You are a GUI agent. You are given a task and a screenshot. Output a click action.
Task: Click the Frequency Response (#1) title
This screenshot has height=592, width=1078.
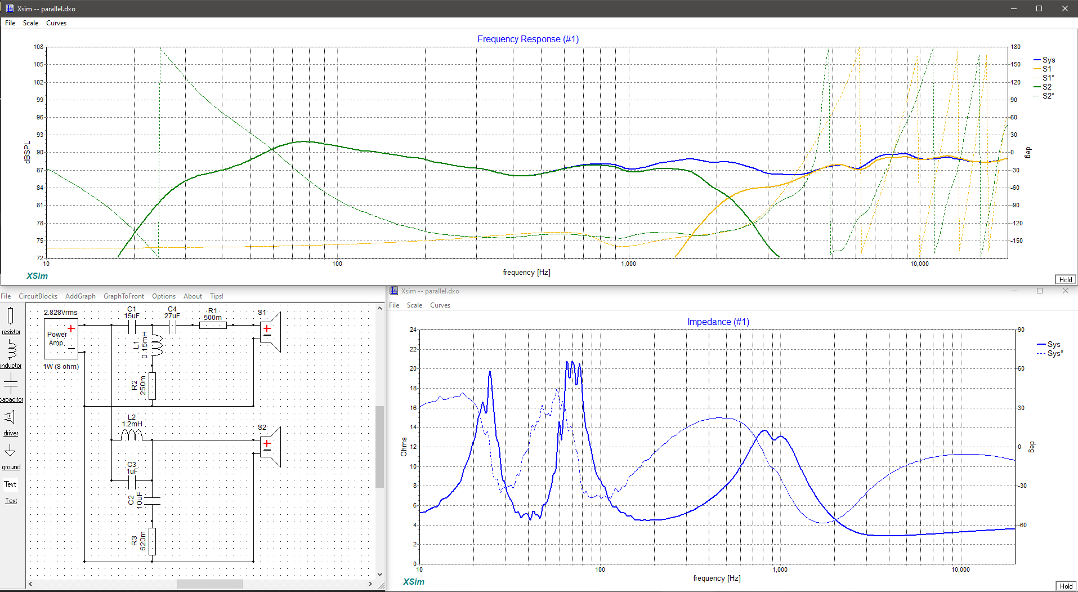pos(528,39)
